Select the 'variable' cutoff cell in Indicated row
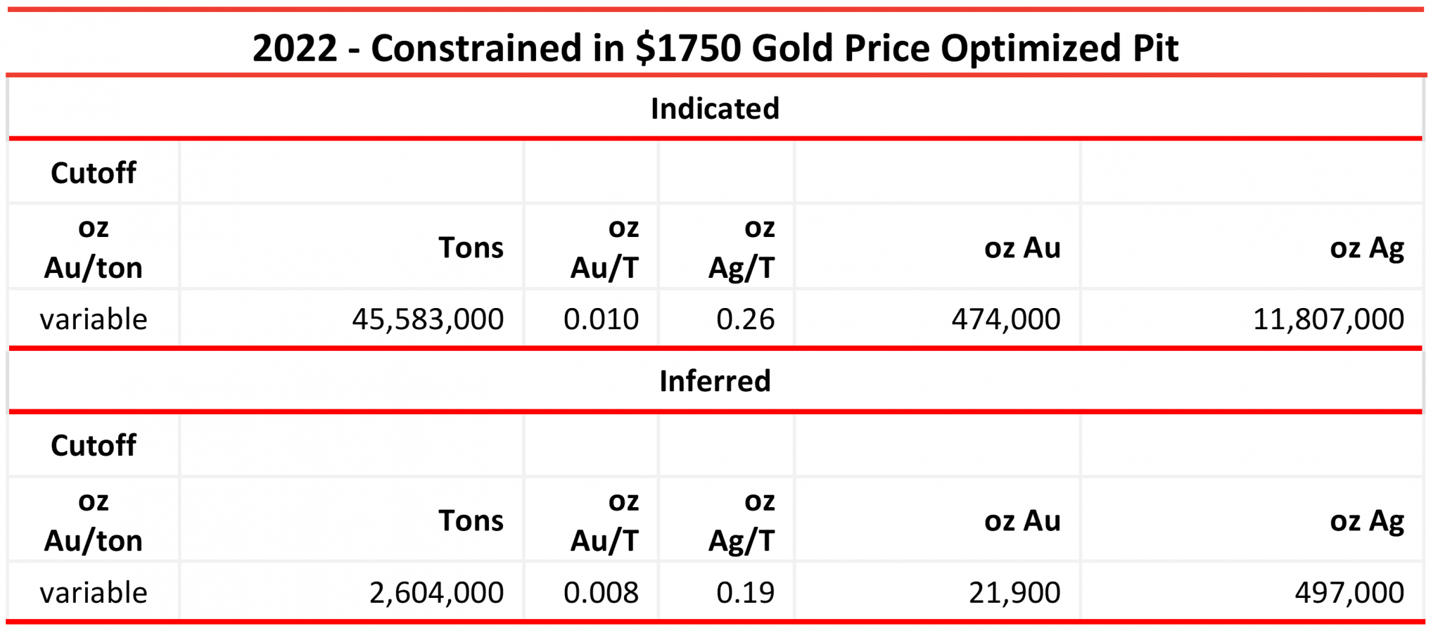The image size is (1438, 633). coord(94,319)
